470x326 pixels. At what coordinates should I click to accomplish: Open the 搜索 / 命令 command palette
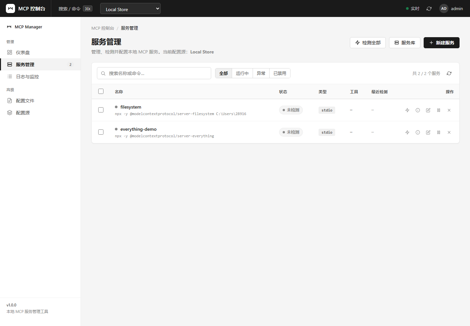tap(75, 9)
